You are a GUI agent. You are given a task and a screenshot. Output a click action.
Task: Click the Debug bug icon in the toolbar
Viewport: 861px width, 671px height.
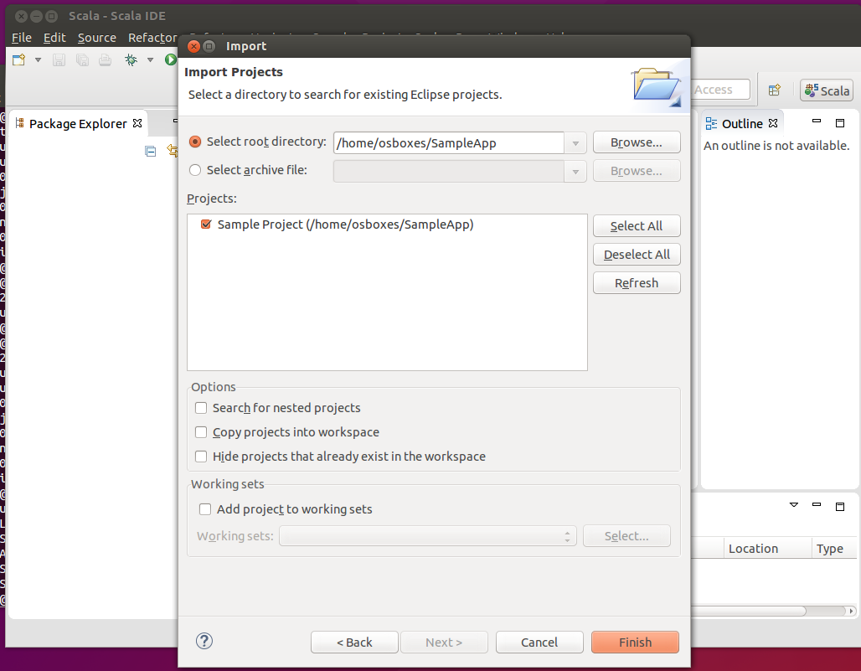pos(131,59)
